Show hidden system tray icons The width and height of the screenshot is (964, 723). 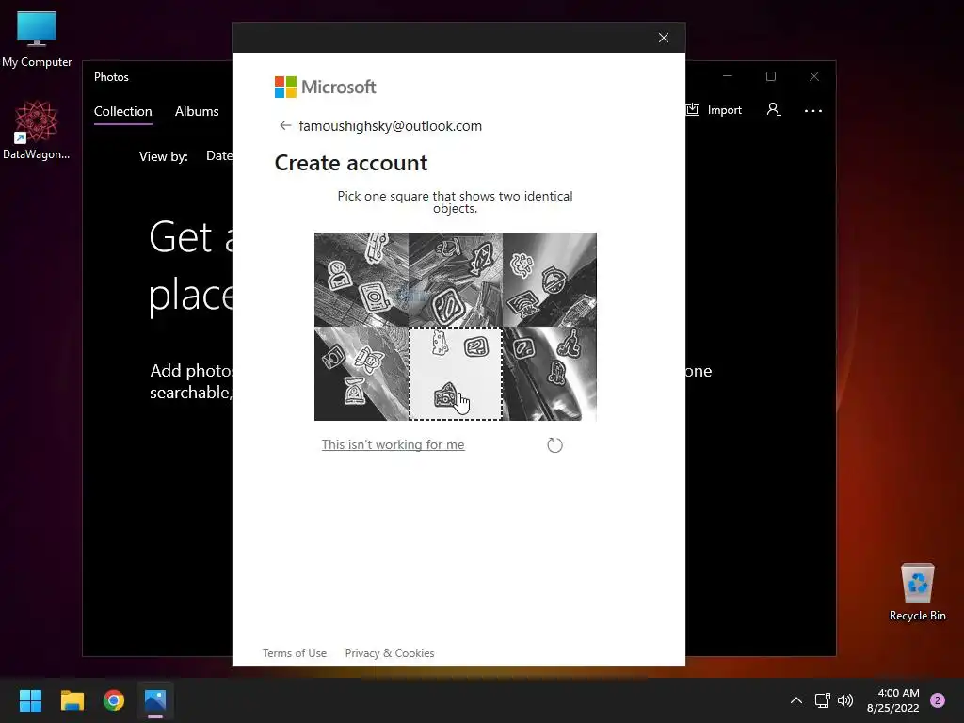tap(796, 700)
